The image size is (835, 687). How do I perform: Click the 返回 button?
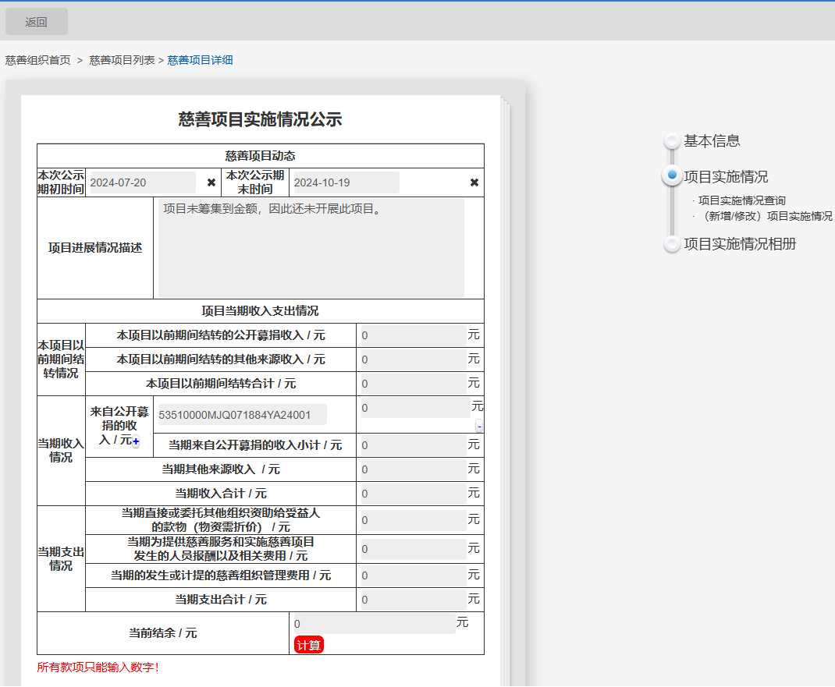click(37, 22)
